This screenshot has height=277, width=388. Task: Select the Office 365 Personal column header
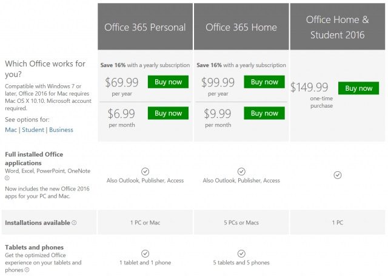pyautogui.click(x=145, y=27)
